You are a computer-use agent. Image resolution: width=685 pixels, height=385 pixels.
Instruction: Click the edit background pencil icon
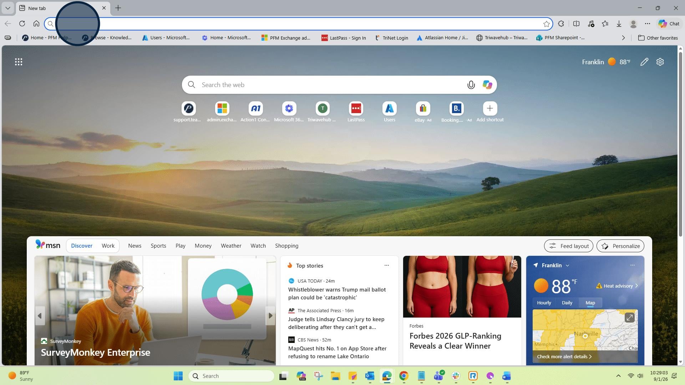pos(644,62)
